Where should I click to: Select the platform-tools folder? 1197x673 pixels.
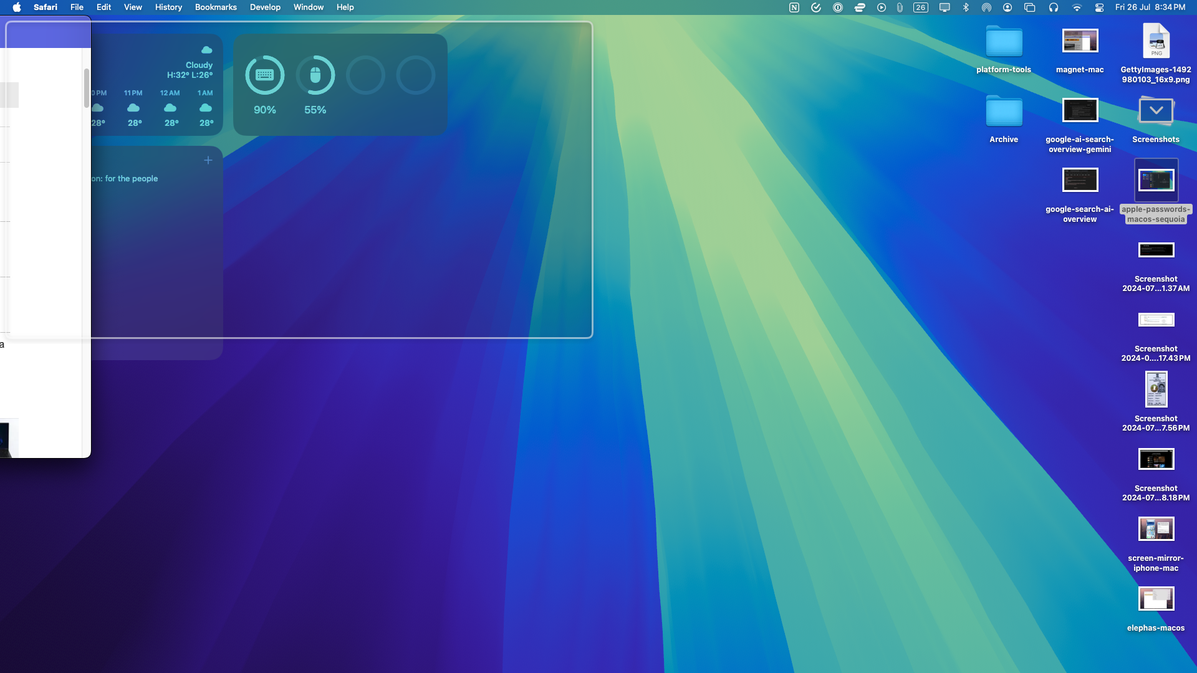pyautogui.click(x=1004, y=42)
